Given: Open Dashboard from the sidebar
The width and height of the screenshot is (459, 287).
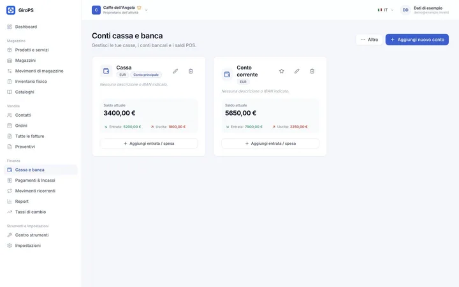Looking at the screenshot, I should (41, 27).
